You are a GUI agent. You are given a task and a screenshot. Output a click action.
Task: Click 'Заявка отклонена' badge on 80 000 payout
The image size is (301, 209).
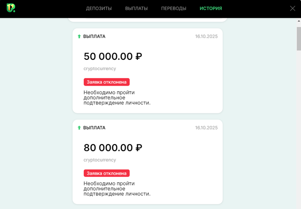[x=107, y=173]
